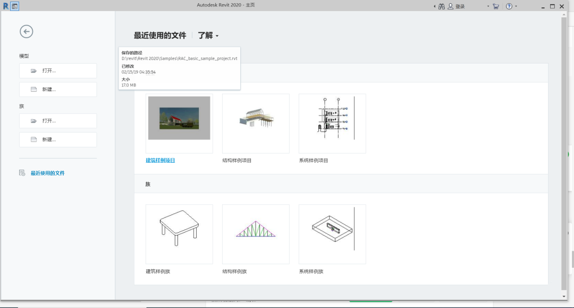Open the 结构样例族 truss thumbnail

click(256, 234)
